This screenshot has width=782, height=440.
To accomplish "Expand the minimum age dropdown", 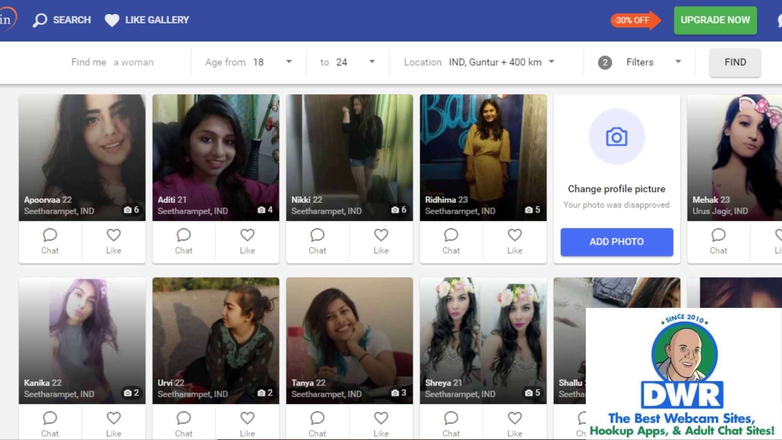I will tap(289, 62).
